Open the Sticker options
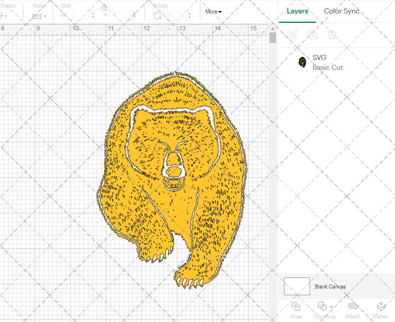 point(5,17)
